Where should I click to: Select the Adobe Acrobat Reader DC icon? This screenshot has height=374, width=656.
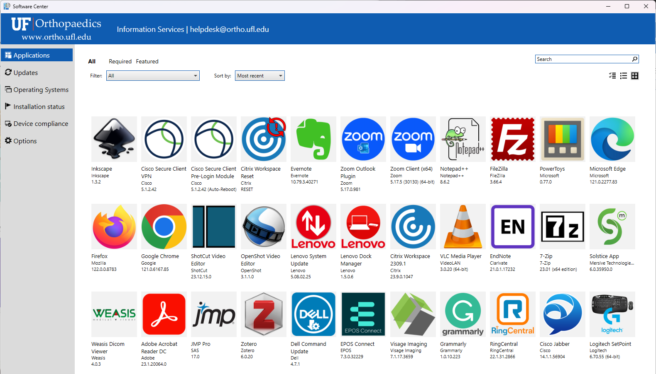click(164, 314)
